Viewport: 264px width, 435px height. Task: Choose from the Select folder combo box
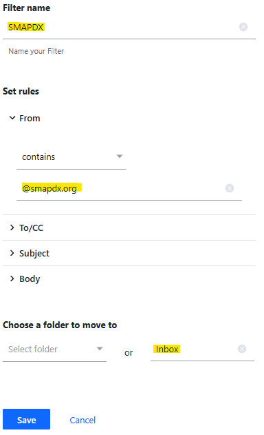pos(54,350)
